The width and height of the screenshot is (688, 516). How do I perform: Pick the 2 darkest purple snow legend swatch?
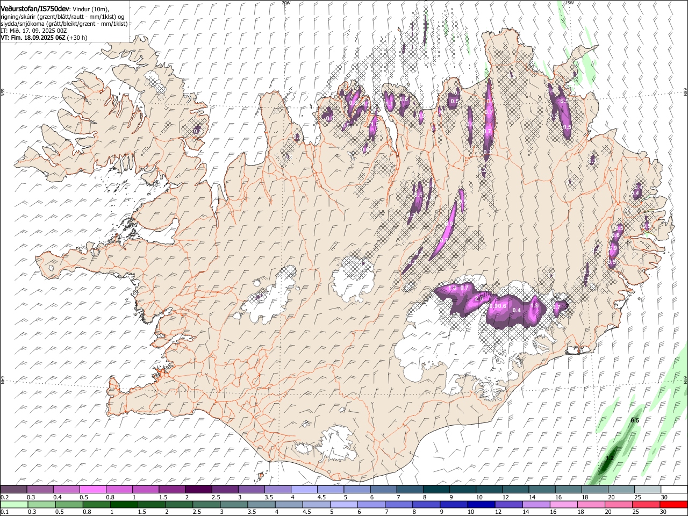tap(198, 489)
